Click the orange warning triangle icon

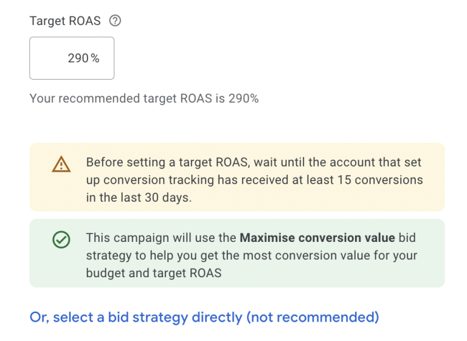tap(61, 164)
